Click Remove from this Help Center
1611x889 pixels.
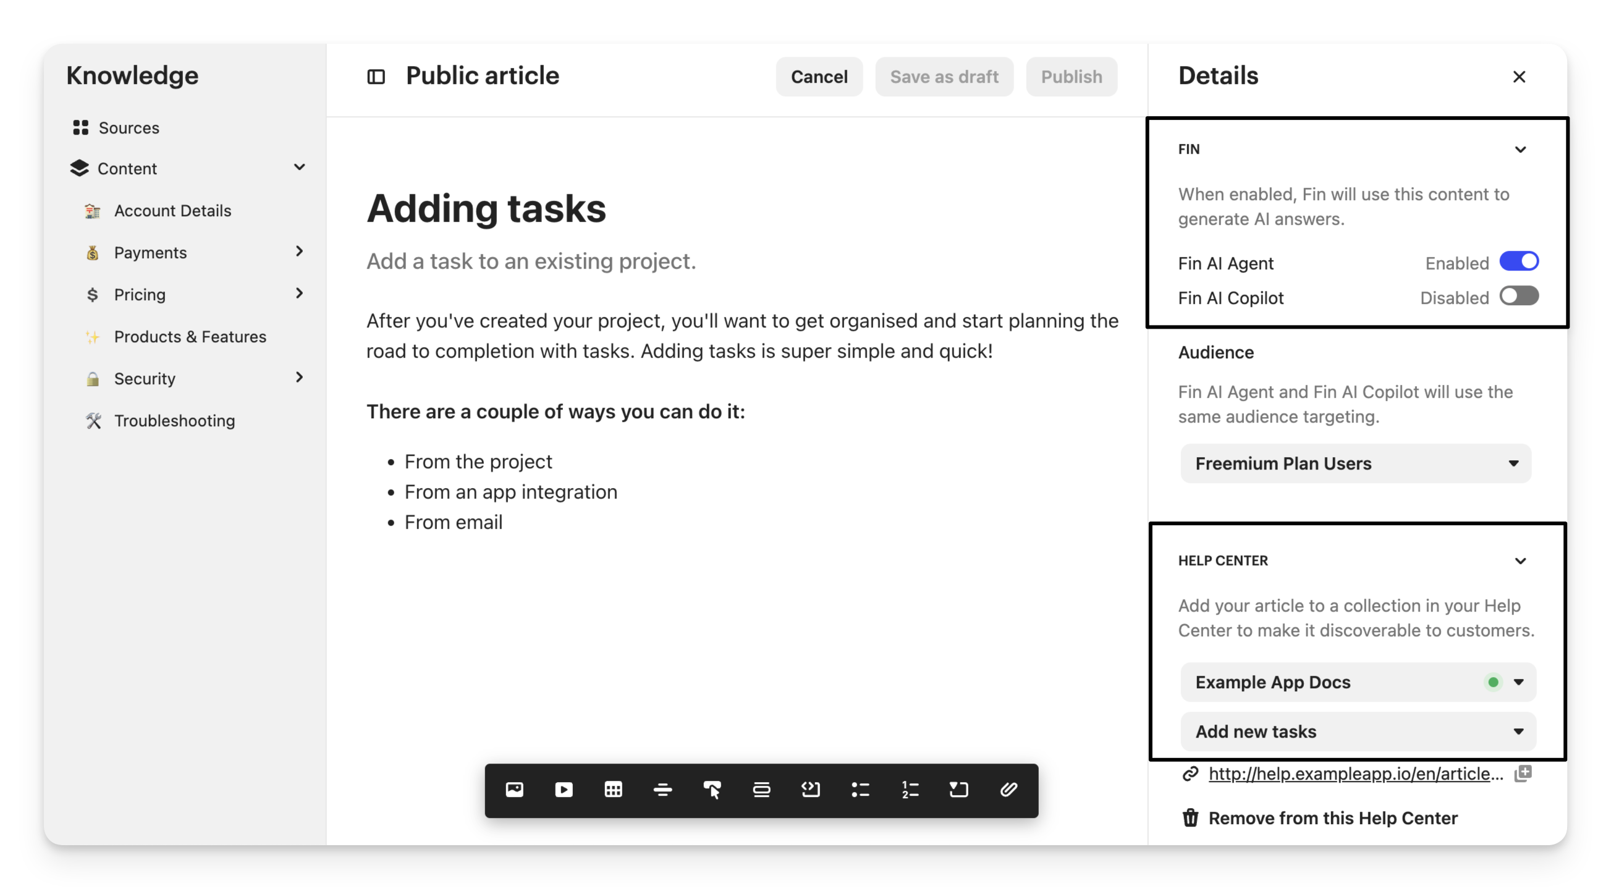[1332, 818]
